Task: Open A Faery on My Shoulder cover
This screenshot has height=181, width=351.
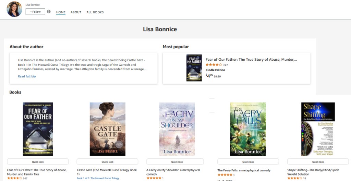Action: [177, 129]
